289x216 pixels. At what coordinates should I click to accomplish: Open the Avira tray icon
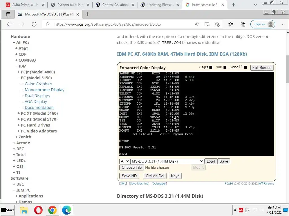(x=241, y=210)
